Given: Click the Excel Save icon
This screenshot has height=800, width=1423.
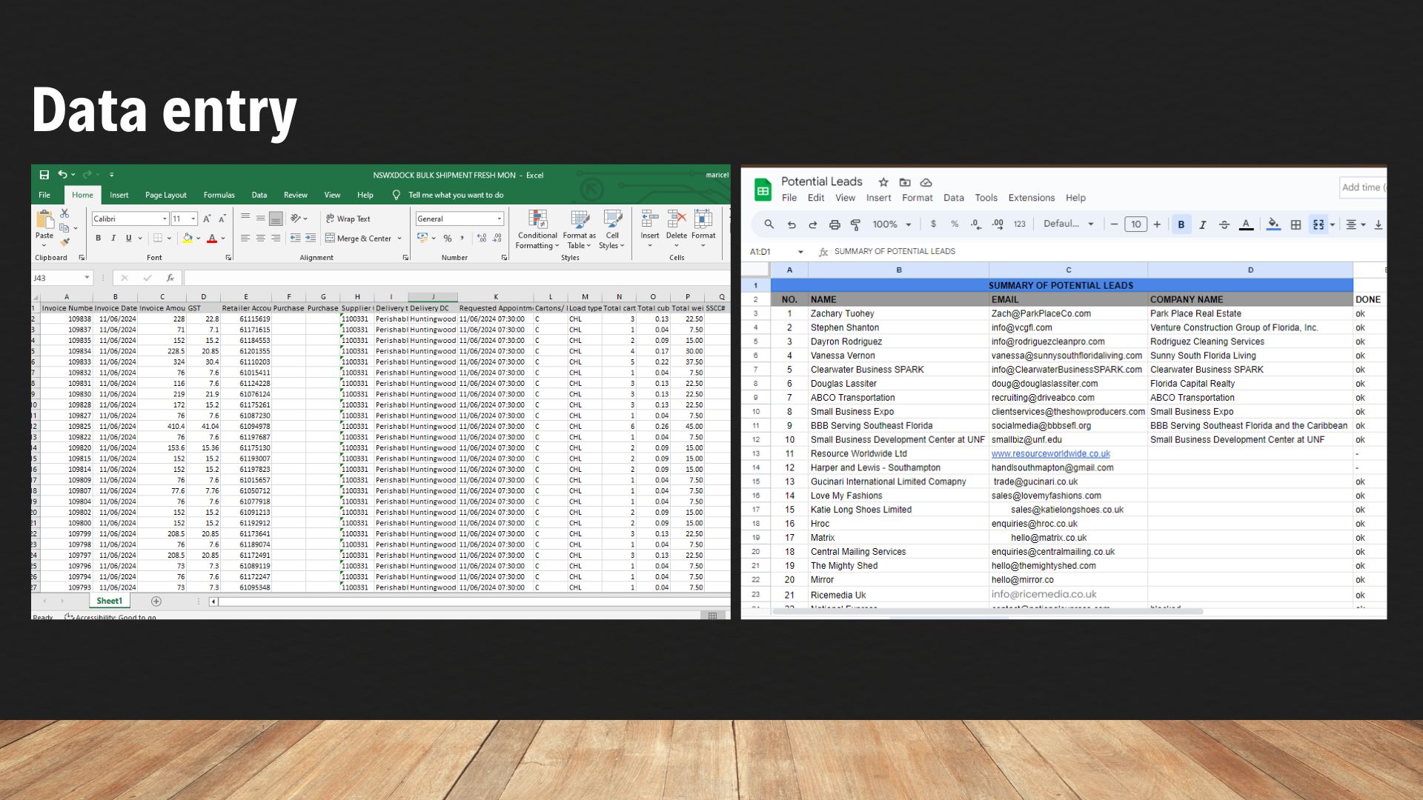Looking at the screenshot, I should click(x=44, y=175).
